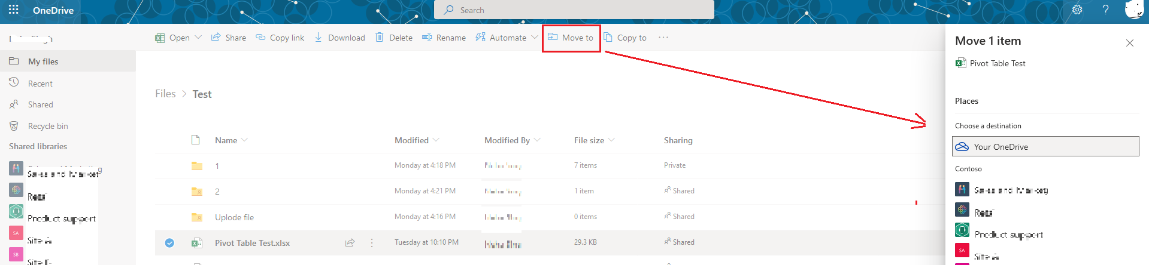Click the Sharing column header
The image size is (1149, 265).
click(x=678, y=140)
